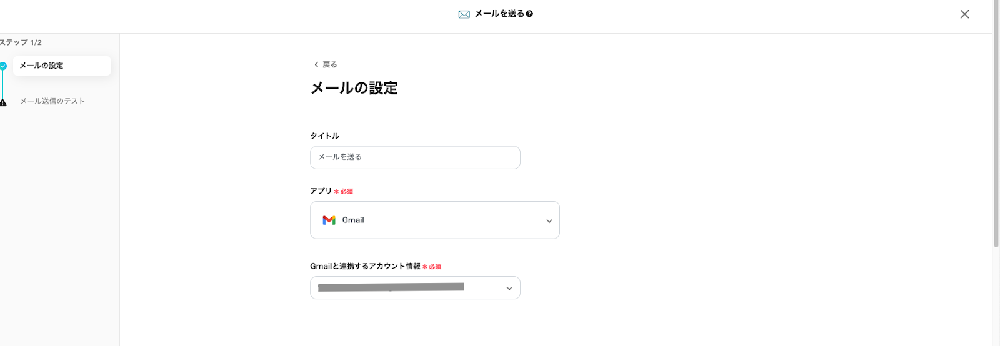The image size is (1000, 346).
Task: Click the Gmail logo icon
Action: click(329, 220)
